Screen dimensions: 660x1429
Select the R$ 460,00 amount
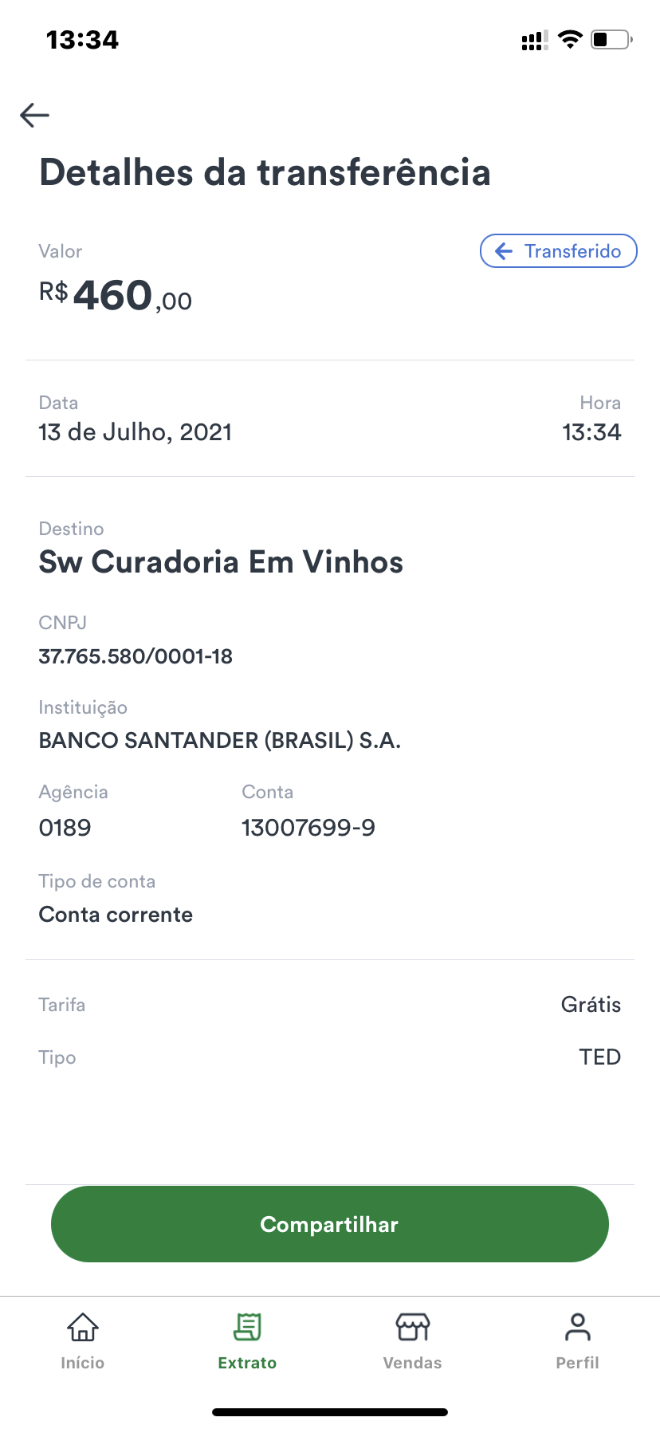[116, 296]
